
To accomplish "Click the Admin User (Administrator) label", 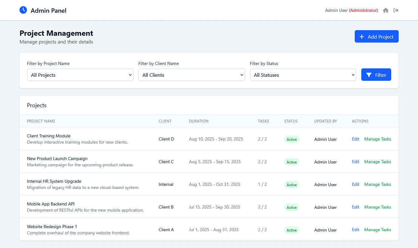I will click(351, 10).
